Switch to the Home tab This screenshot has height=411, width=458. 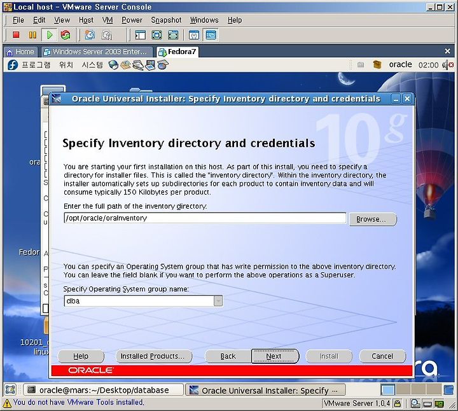click(x=20, y=52)
